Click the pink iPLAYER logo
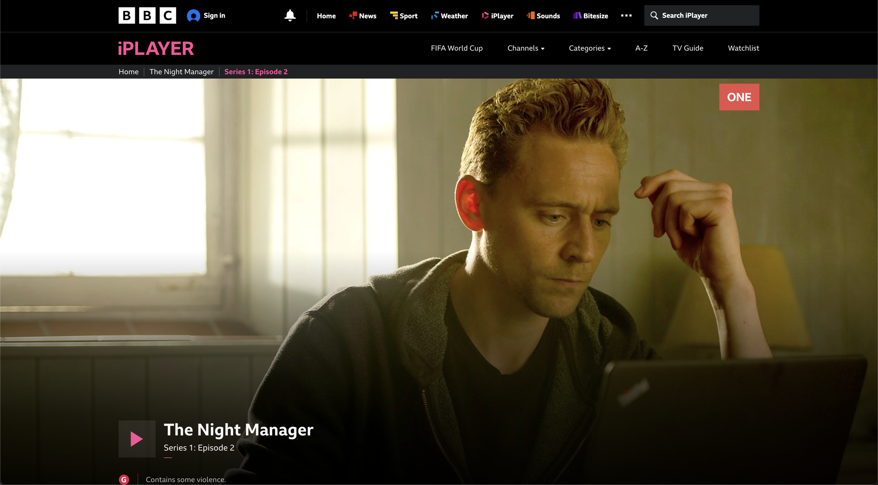 (156, 48)
